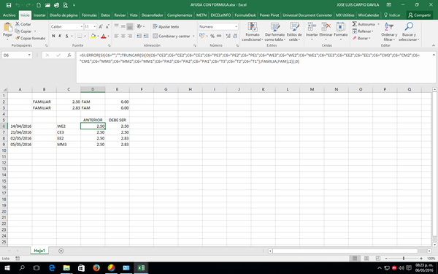The image size is (438, 274).
Task: Open Formato condicional icon
Action: [253, 27]
